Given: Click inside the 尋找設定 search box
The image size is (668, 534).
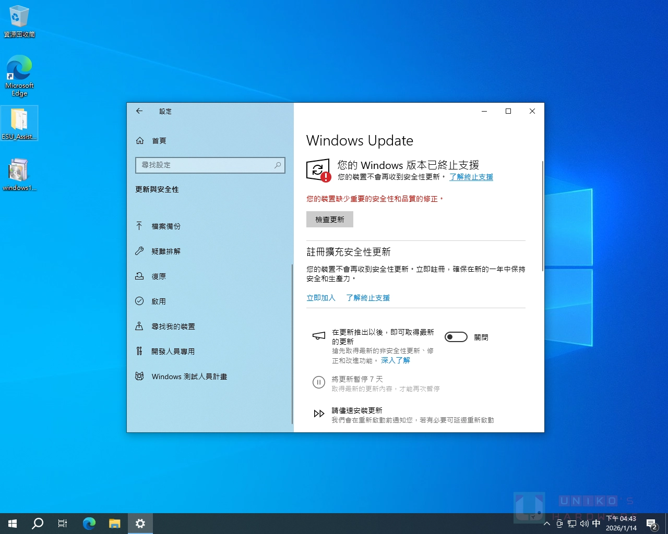Looking at the screenshot, I should point(210,165).
